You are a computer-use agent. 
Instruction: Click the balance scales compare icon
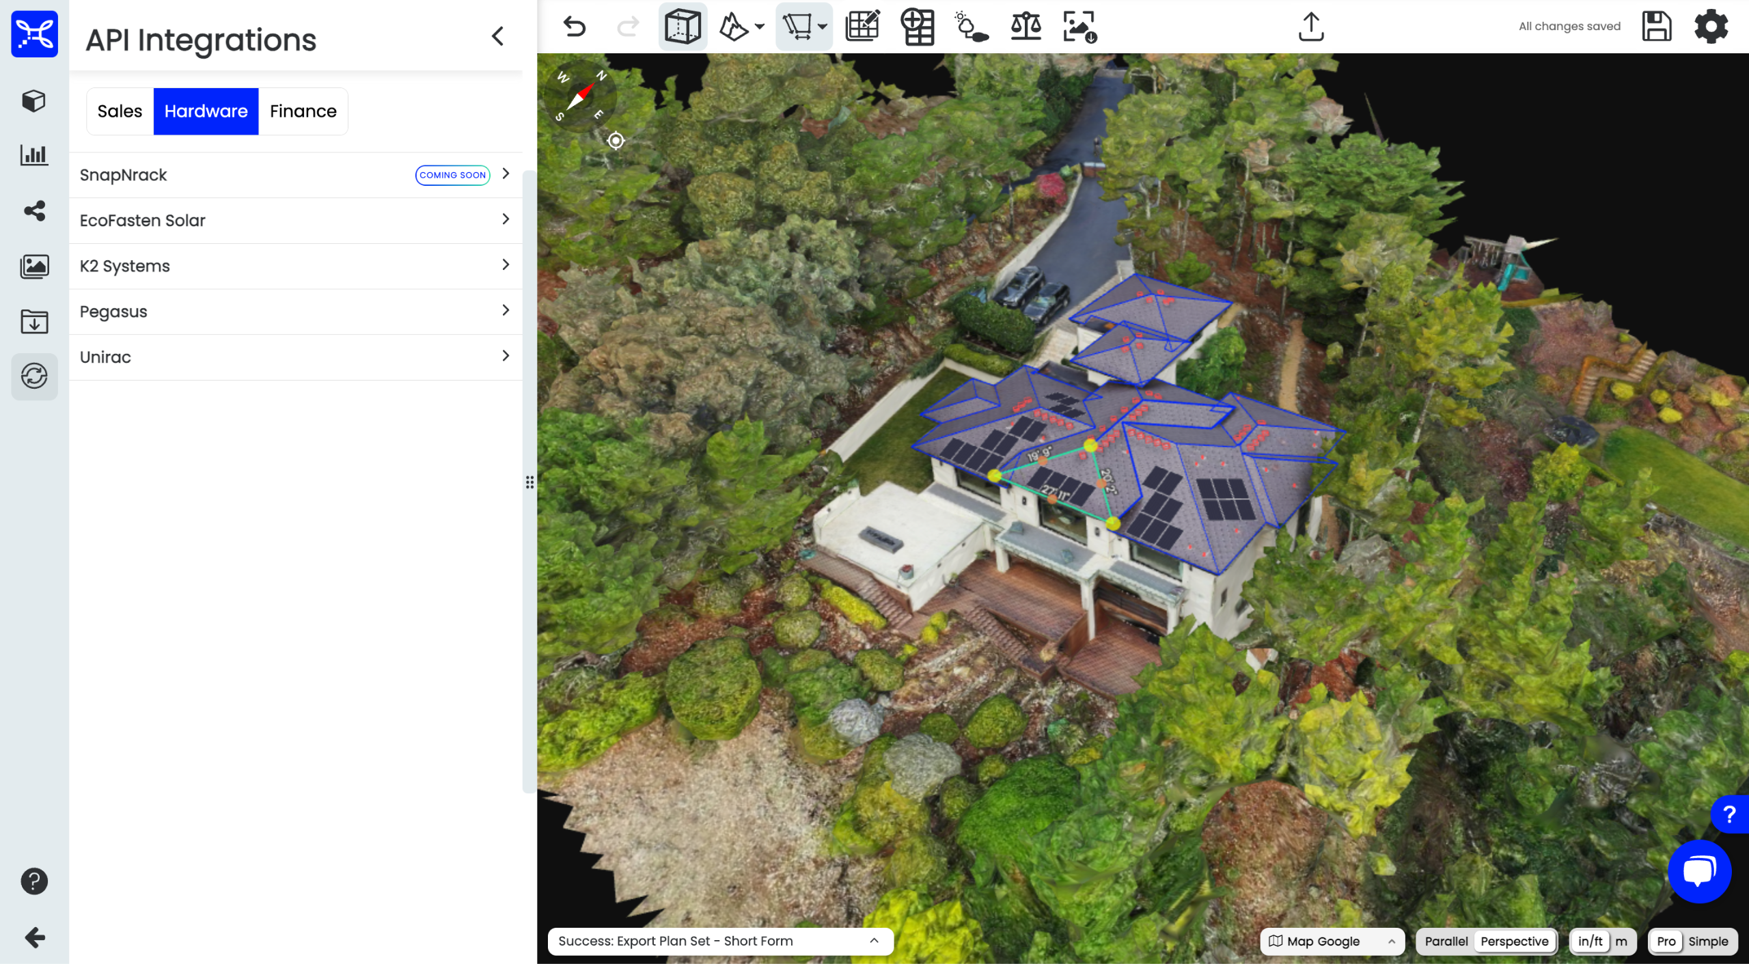1025,27
